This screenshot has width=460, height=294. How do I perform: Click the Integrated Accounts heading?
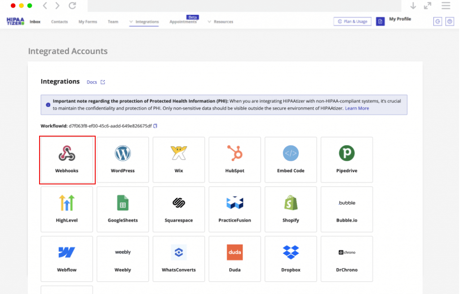(x=68, y=51)
